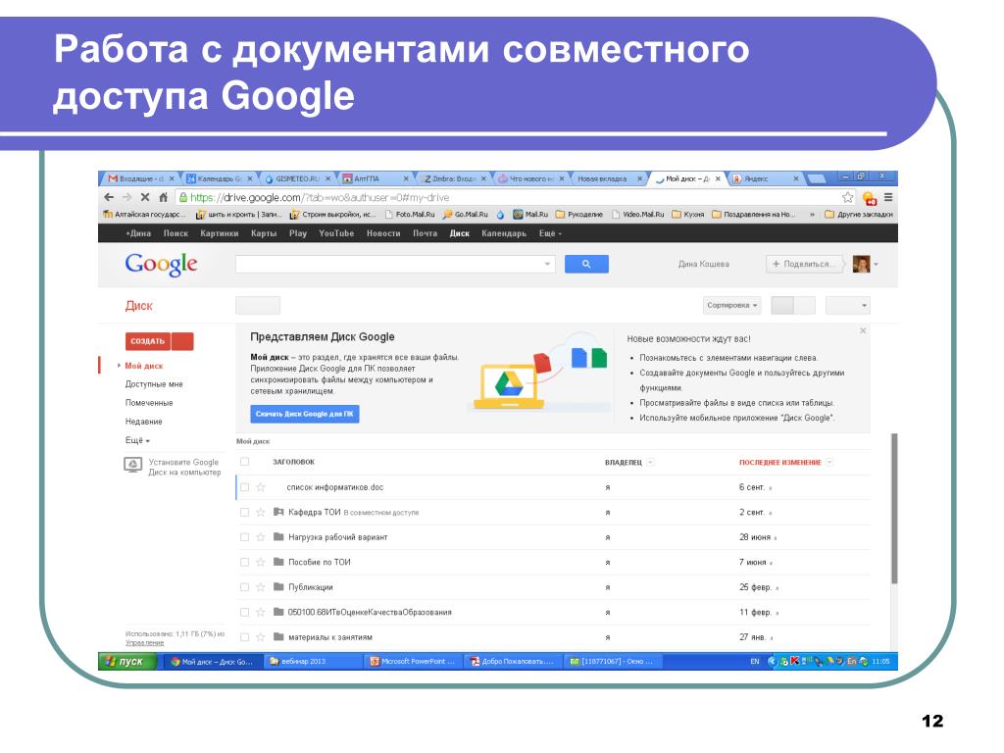Open the Управление storage link
This screenshot has width=1004, height=753.
tap(145, 642)
